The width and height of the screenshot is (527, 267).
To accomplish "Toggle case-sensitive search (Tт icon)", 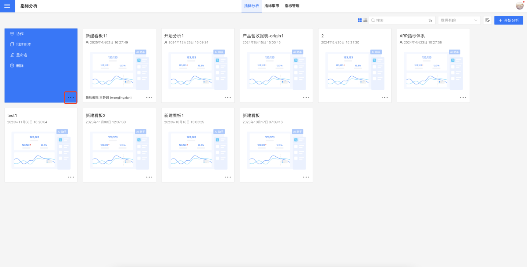I will pos(430,20).
